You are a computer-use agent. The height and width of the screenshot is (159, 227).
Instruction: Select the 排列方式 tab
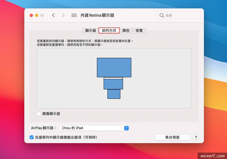(x=109, y=30)
